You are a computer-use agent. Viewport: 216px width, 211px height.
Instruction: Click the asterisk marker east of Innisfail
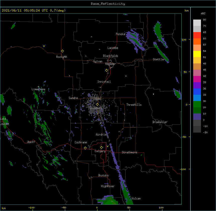click(126, 76)
